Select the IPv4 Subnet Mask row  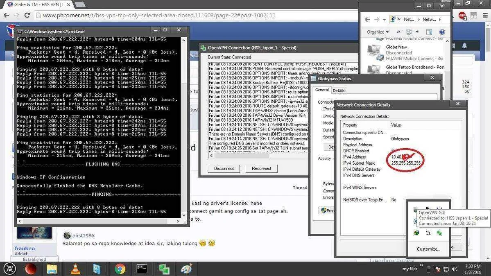click(401, 163)
